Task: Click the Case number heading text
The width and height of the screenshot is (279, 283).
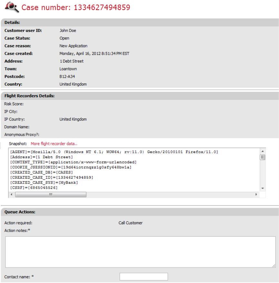Action: (x=76, y=7)
